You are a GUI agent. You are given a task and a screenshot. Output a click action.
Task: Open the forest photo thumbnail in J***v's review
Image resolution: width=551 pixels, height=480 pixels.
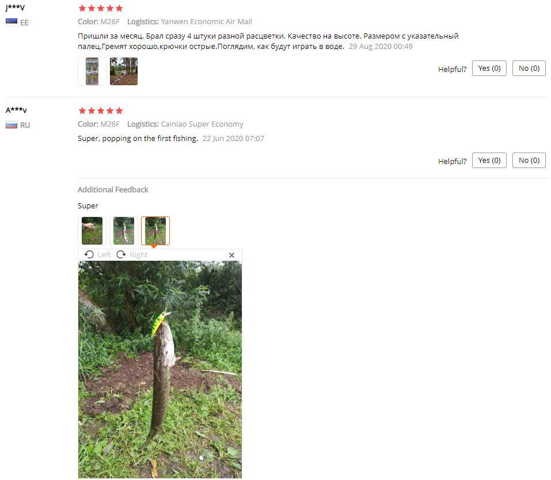[124, 71]
